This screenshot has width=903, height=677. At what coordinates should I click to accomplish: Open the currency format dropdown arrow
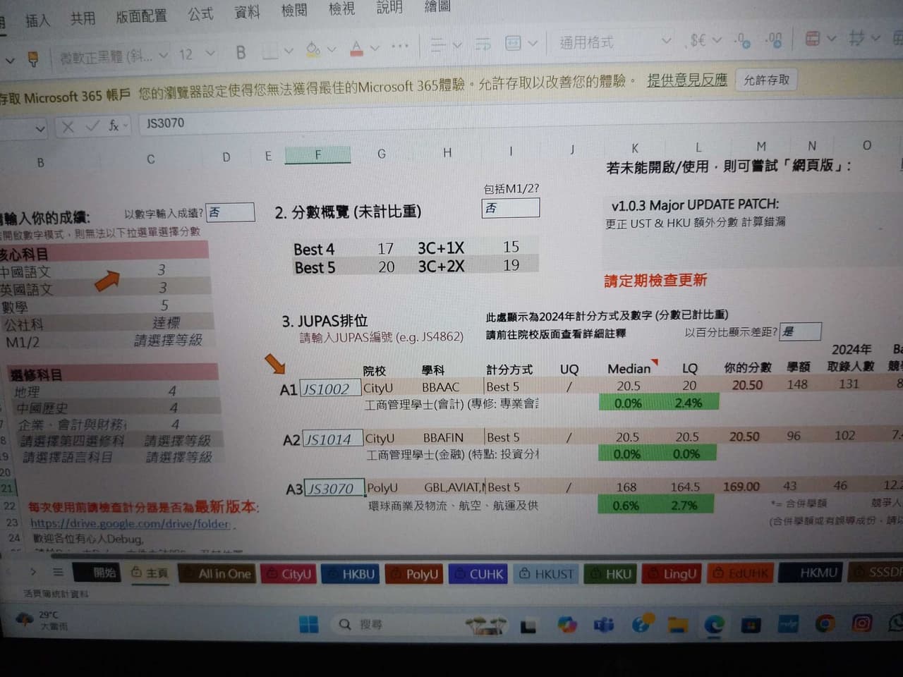click(x=717, y=39)
